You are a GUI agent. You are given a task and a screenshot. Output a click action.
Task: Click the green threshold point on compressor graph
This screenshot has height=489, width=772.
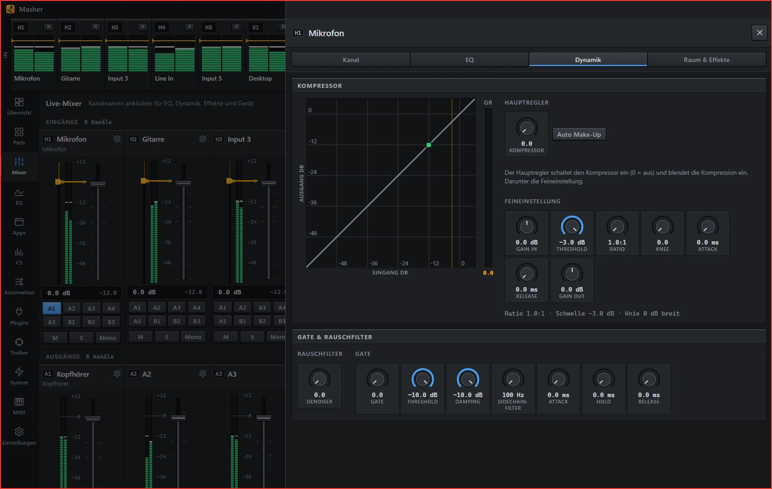[x=429, y=145]
